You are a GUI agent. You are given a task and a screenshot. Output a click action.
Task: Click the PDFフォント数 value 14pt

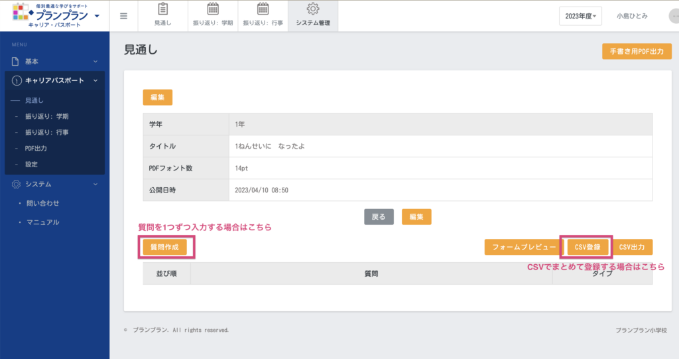click(x=241, y=169)
